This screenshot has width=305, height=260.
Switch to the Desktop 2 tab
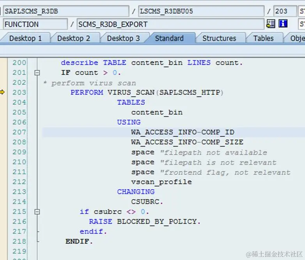point(74,38)
